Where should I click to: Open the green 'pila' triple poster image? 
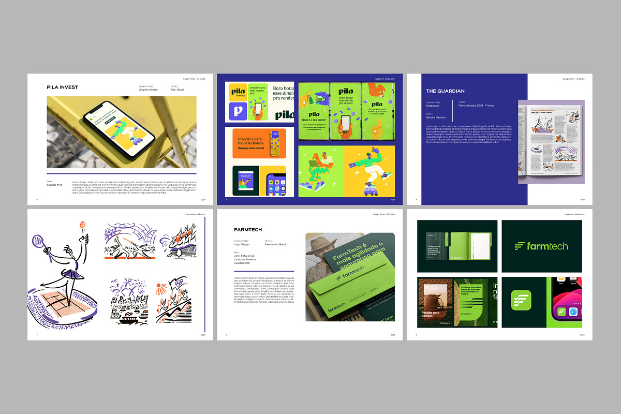pos(347,111)
